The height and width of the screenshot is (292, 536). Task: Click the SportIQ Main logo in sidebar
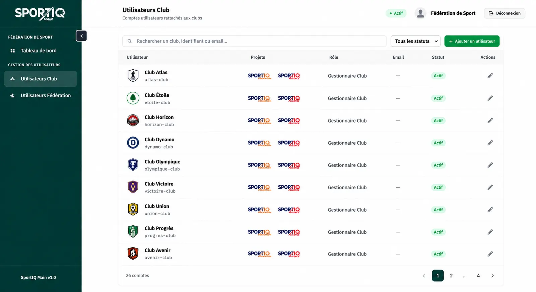click(40, 14)
